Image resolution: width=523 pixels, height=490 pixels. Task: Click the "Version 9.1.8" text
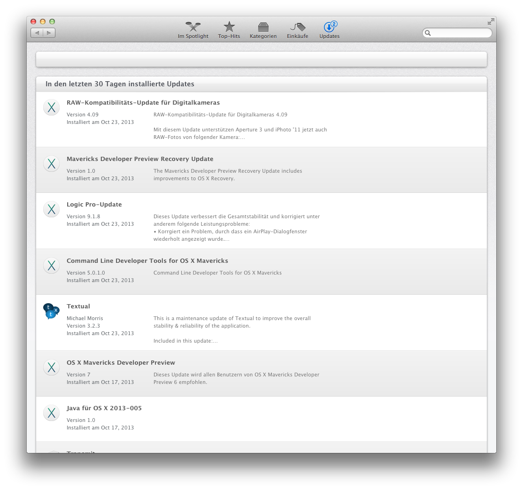click(x=84, y=216)
